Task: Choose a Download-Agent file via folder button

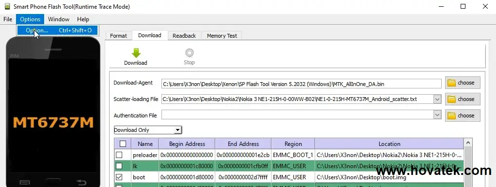Action: click(x=463, y=83)
